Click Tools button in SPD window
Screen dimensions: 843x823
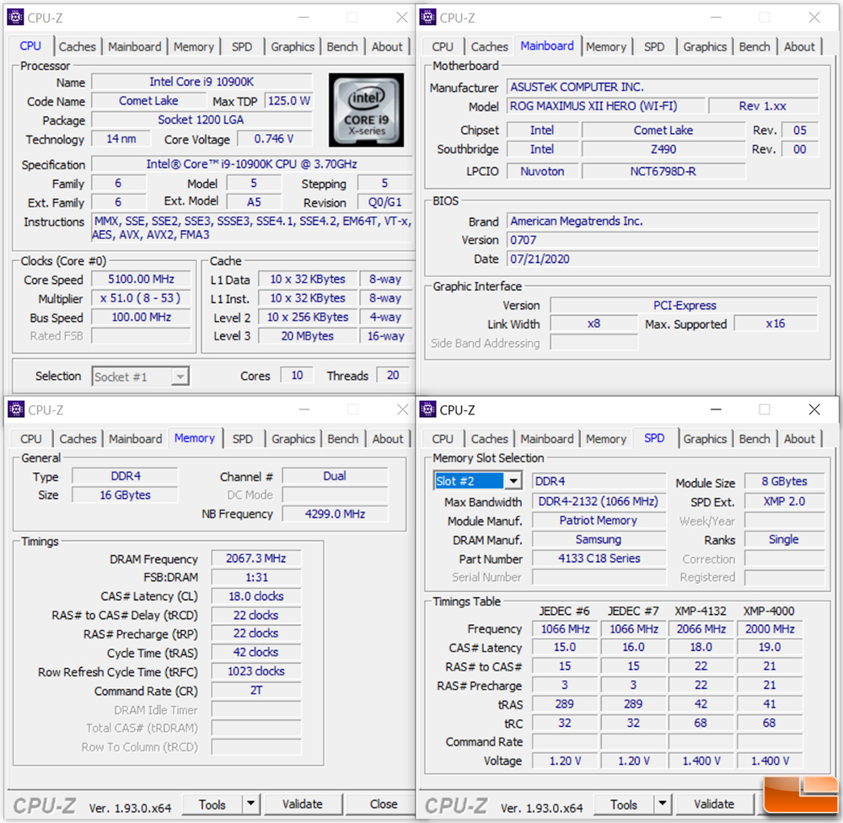coord(624,804)
